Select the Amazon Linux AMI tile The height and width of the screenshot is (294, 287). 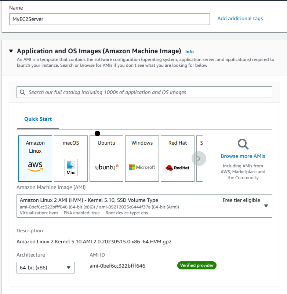pyautogui.click(x=35, y=159)
